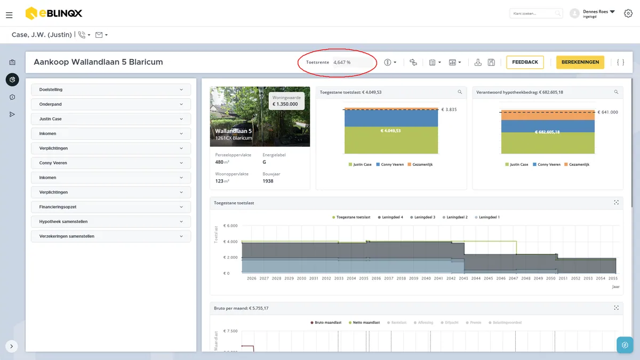Viewport: 640px width, 360px height.
Task: Toggle Conny Veeren in toetslast chart legend
Action: click(x=389, y=164)
